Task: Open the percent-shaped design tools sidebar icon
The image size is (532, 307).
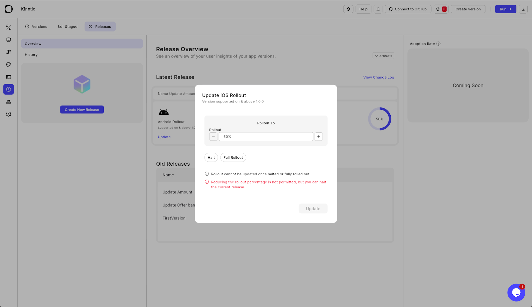Action: (9, 27)
